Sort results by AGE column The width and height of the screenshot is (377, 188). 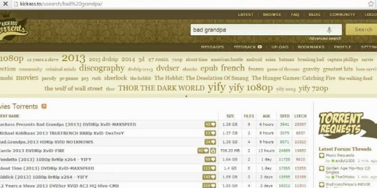click(266, 116)
